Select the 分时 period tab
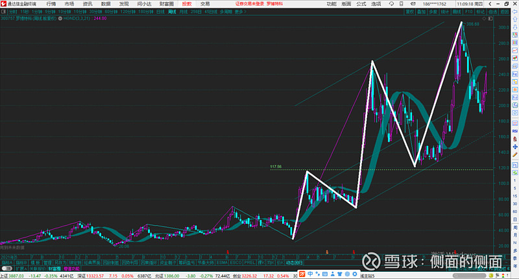Viewport: 519px width, 279px height. pyautogui.click(x=13, y=12)
